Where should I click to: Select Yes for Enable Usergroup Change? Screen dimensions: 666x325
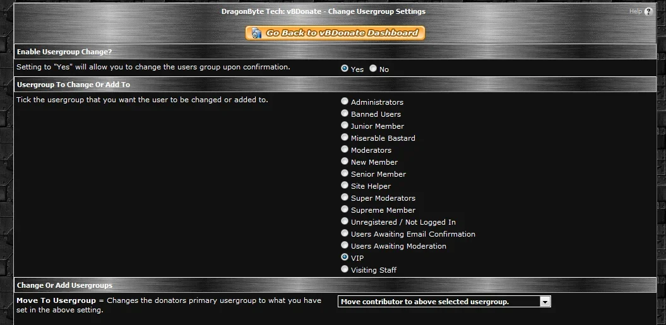(x=345, y=68)
